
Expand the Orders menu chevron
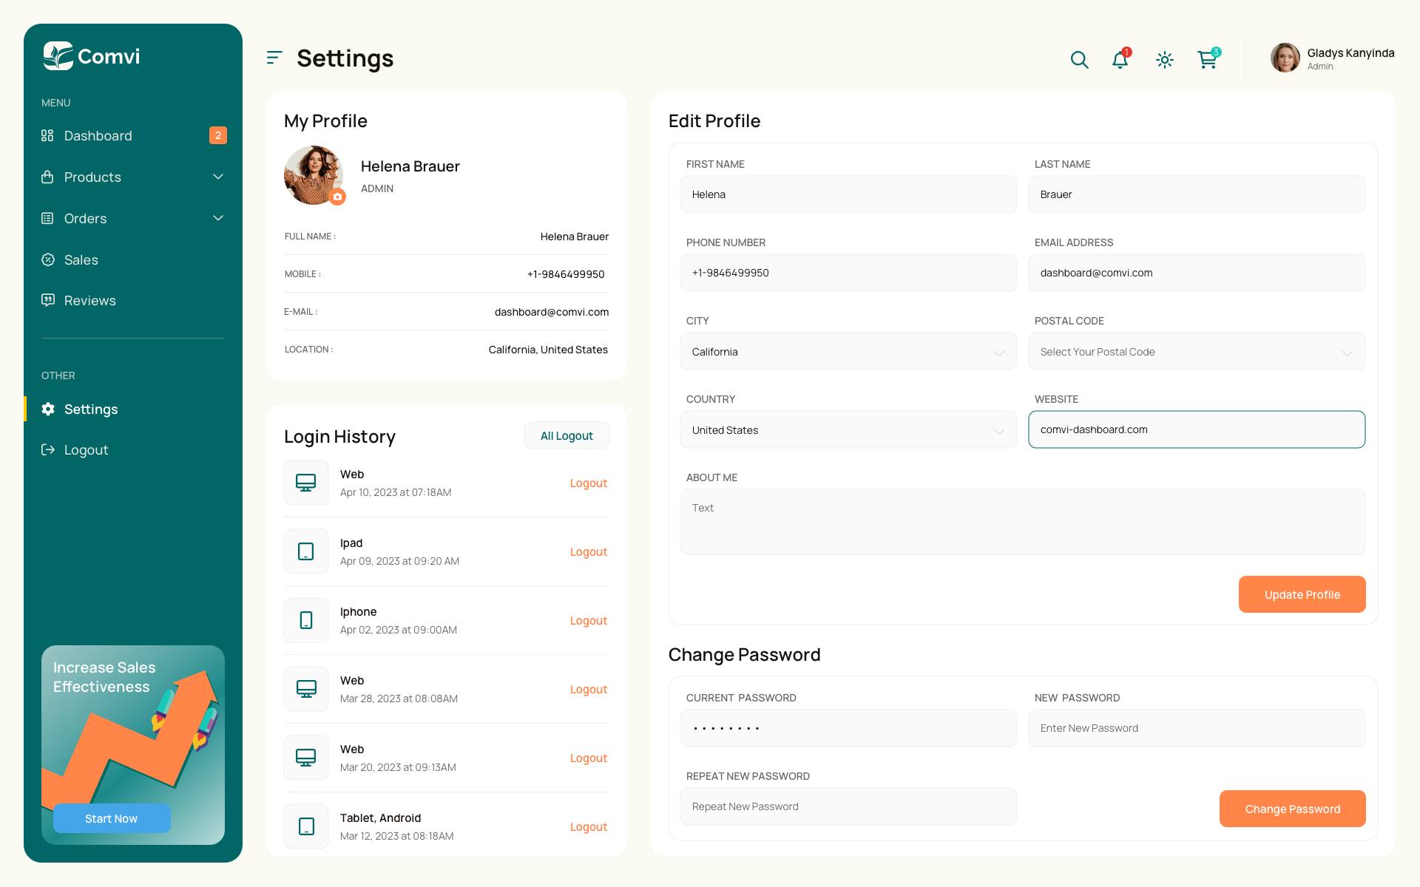218,218
